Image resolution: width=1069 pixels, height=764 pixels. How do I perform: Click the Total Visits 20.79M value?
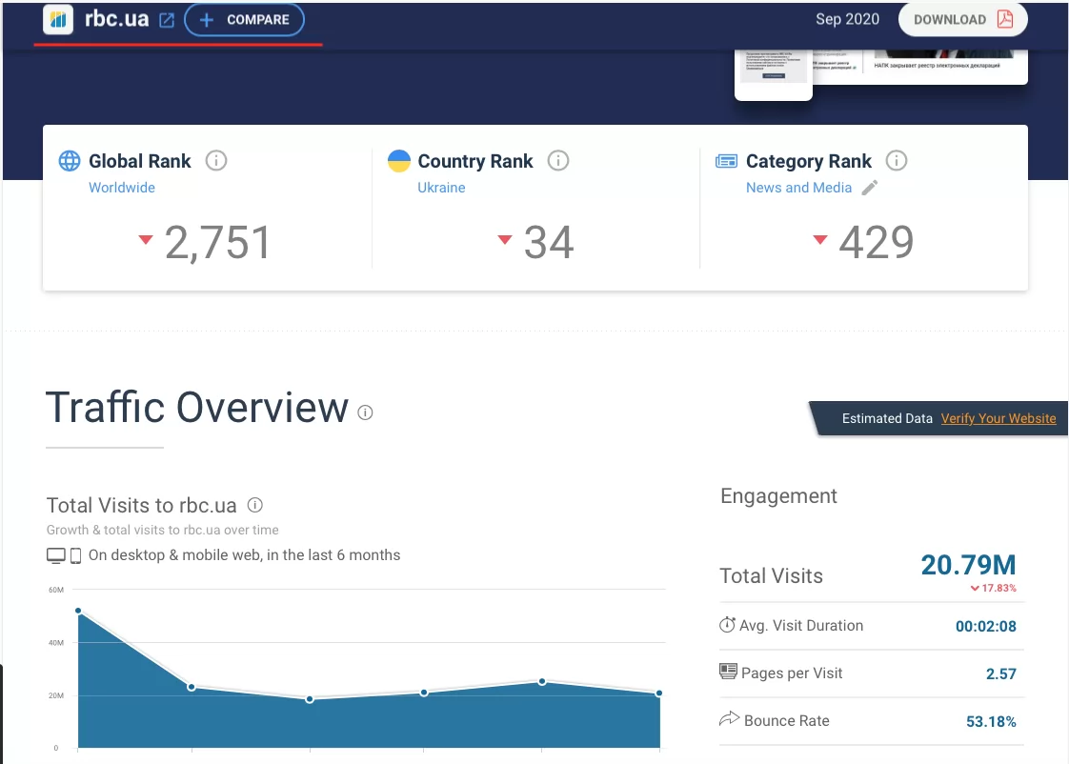pos(968,565)
